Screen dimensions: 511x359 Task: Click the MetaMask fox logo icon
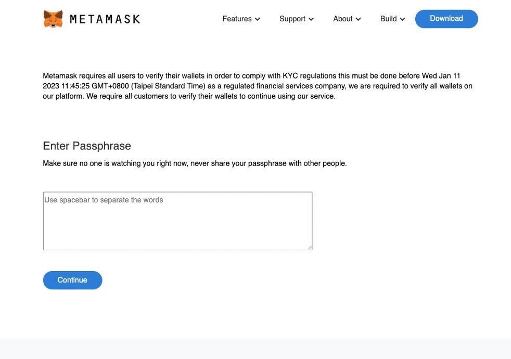click(x=53, y=19)
